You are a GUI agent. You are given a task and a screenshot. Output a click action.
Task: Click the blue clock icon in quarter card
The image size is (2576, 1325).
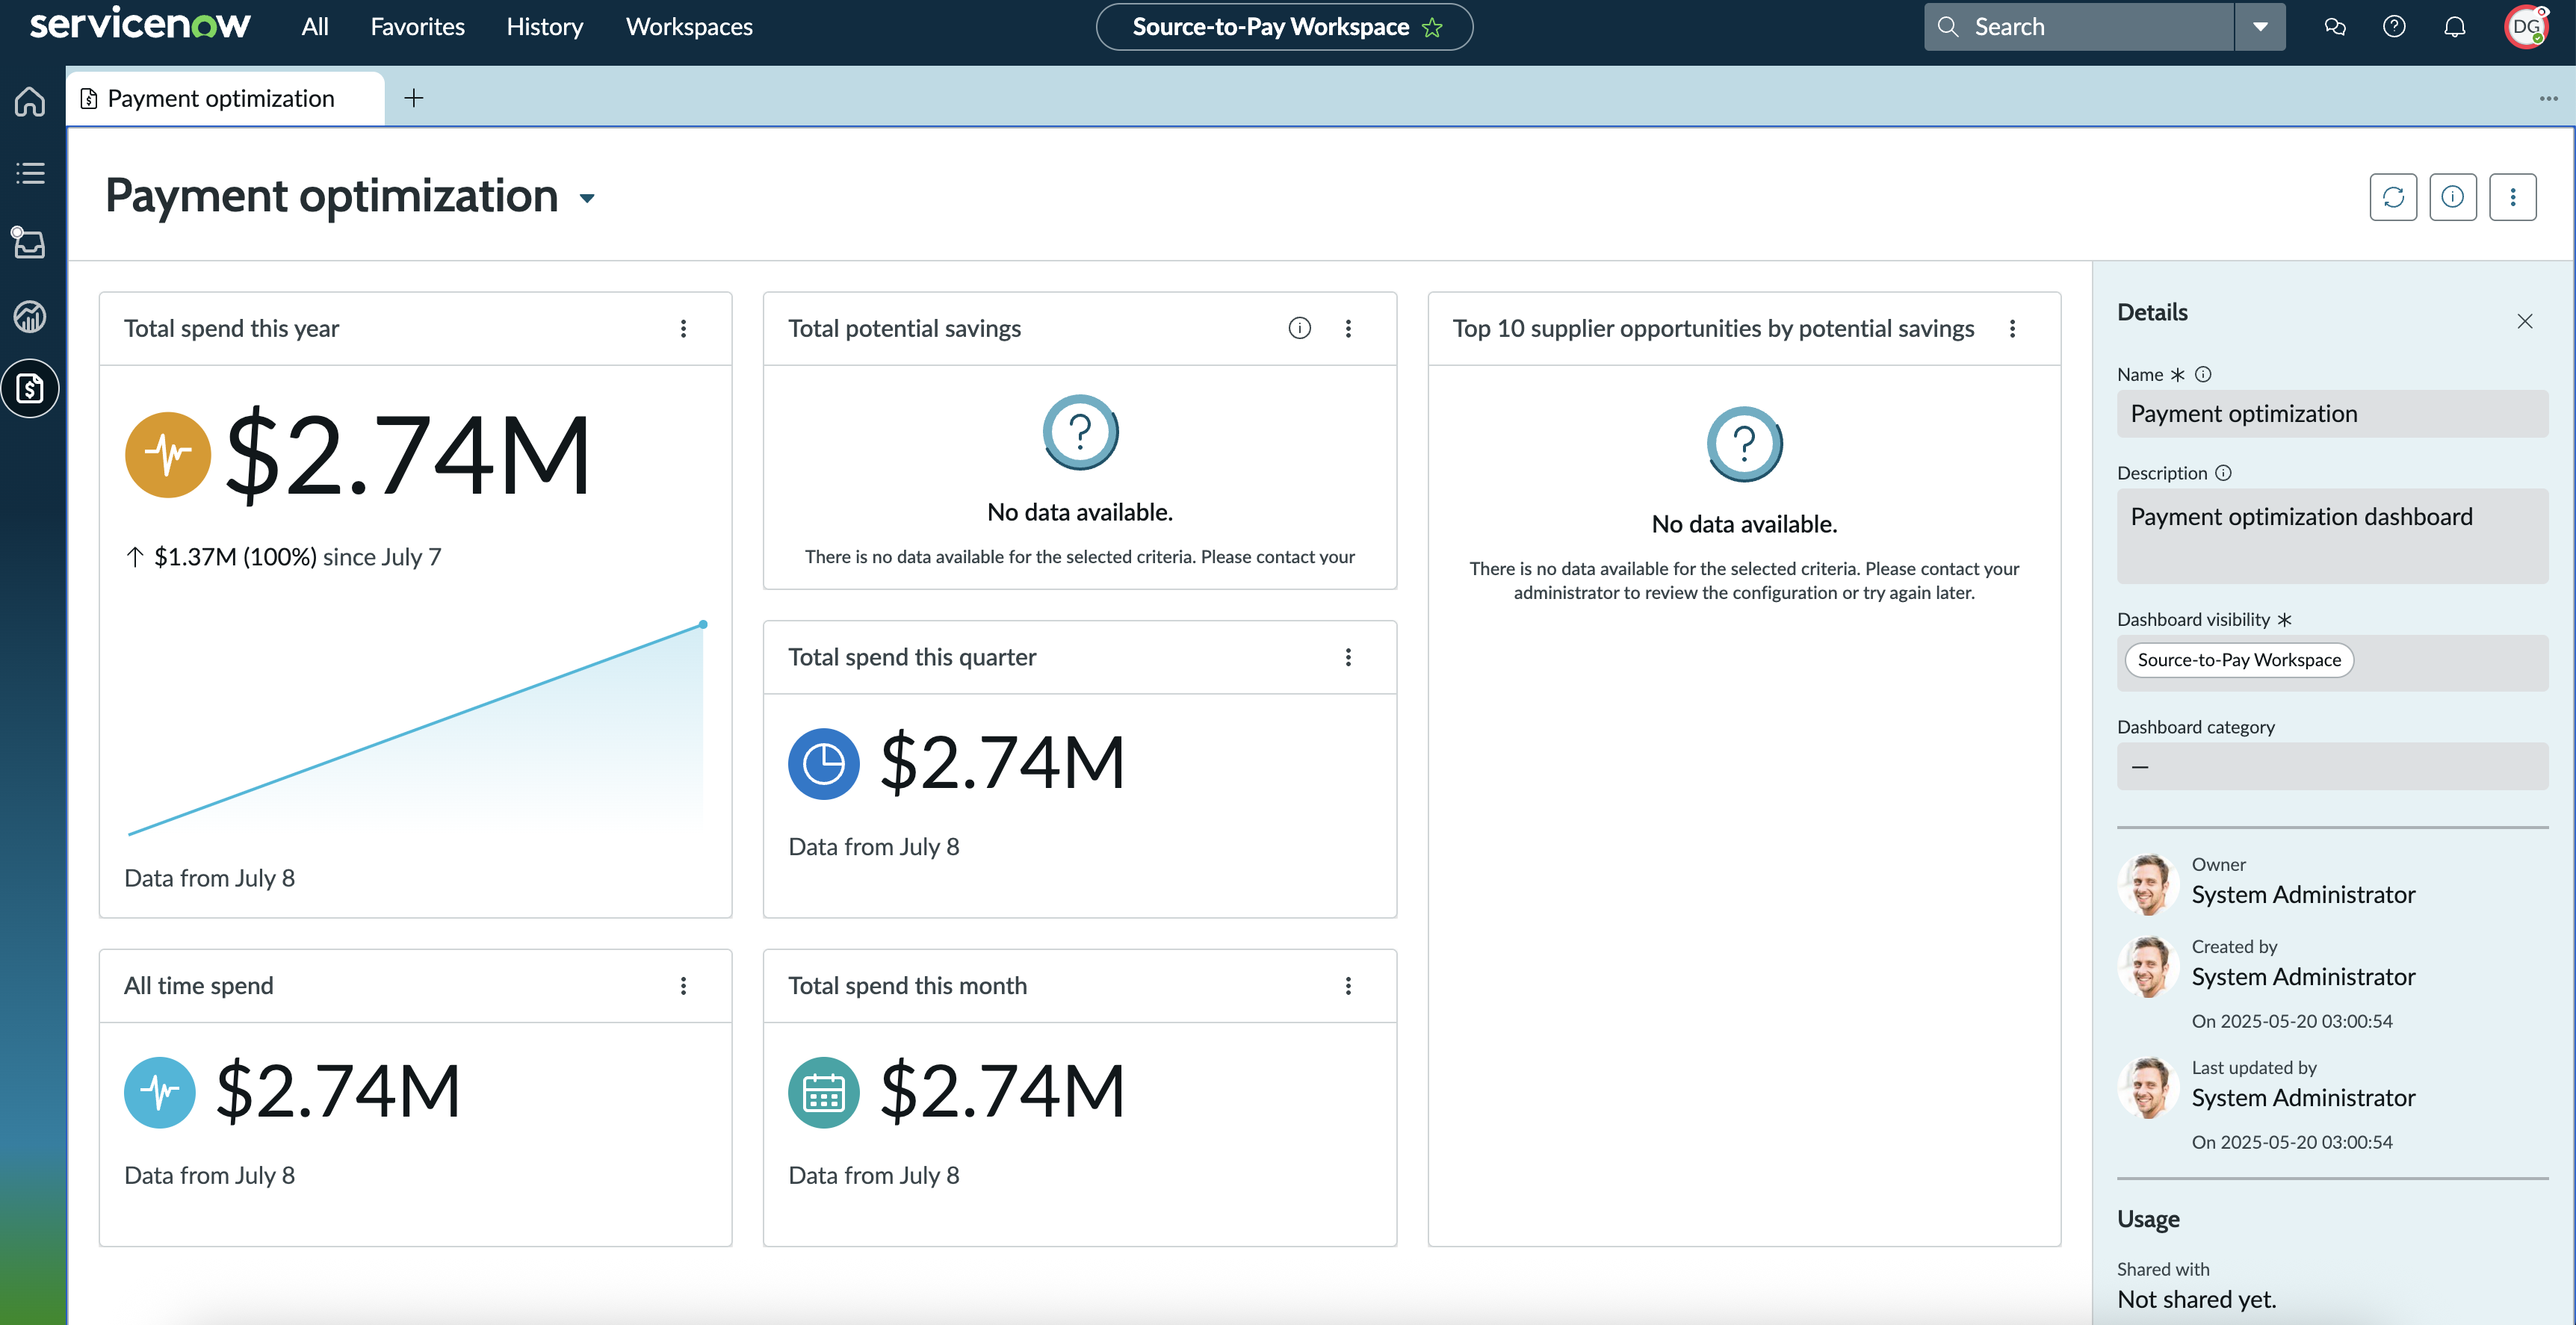click(823, 764)
